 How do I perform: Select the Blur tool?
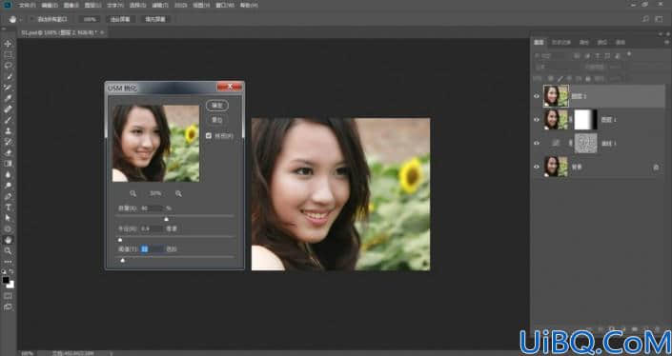8,174
